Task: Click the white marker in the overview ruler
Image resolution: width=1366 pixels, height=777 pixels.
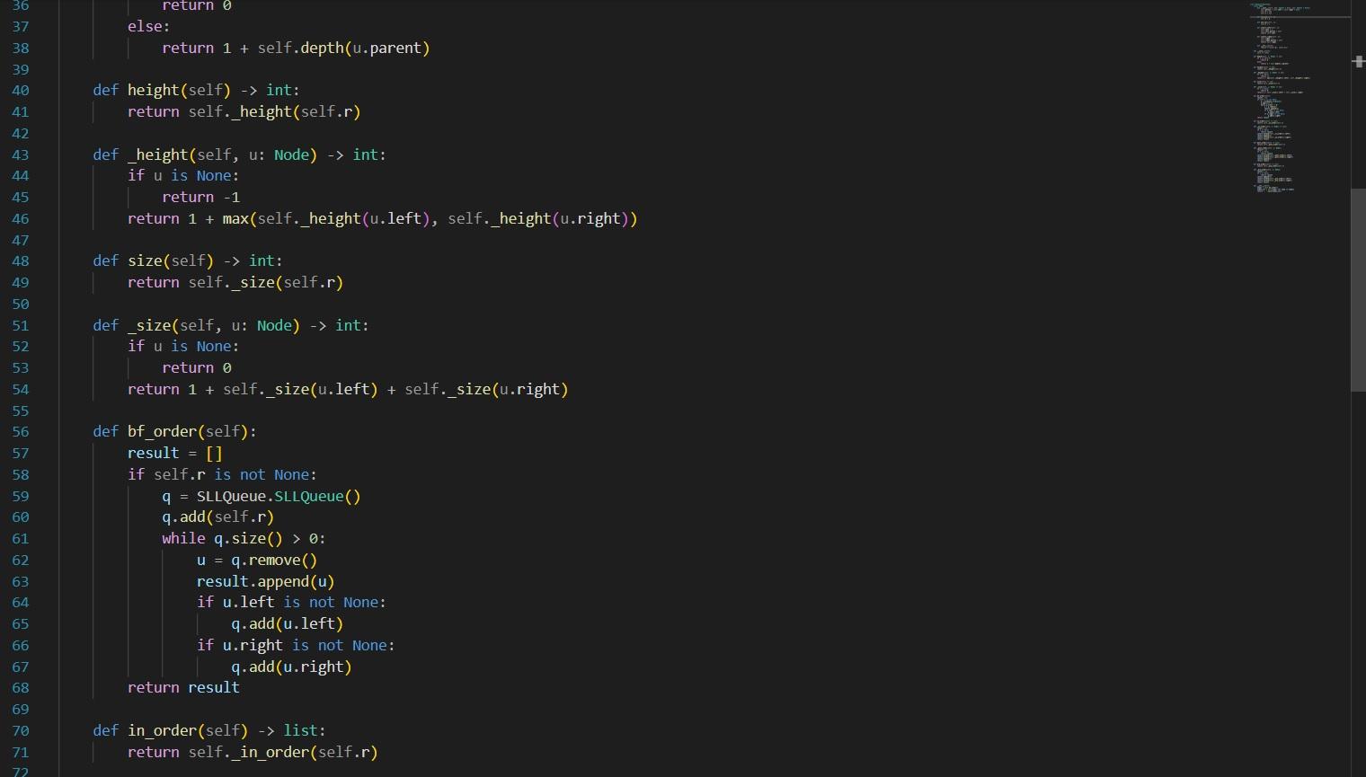Action: (1359, 61)
